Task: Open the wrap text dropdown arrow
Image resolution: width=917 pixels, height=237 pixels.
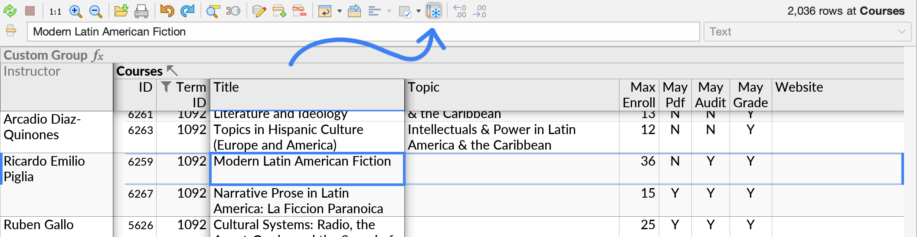Action: point(340,11)
